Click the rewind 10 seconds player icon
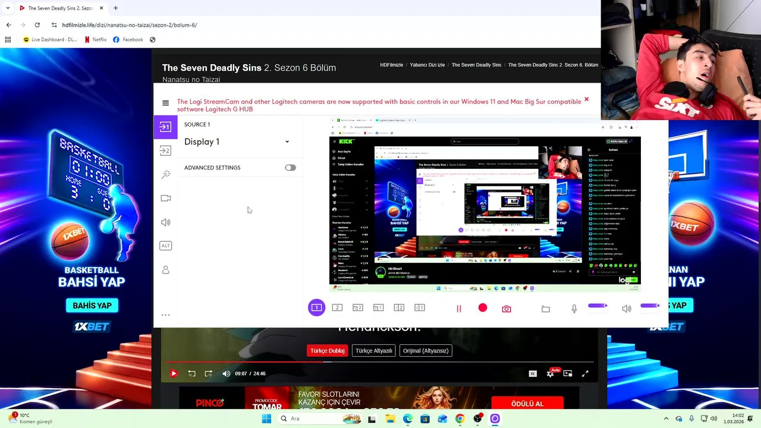Screen dimensions: 761x428 (191, 373)
